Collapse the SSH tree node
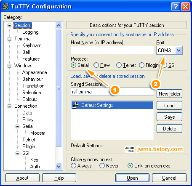This screenshot has height=186, width=192. tap(17, 153)
